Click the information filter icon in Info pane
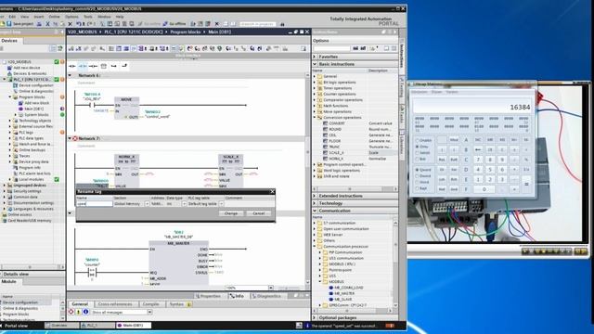 85,312
